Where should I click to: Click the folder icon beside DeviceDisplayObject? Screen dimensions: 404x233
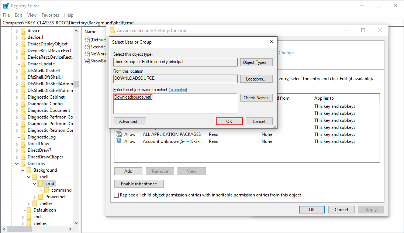(x=23, y=44)
